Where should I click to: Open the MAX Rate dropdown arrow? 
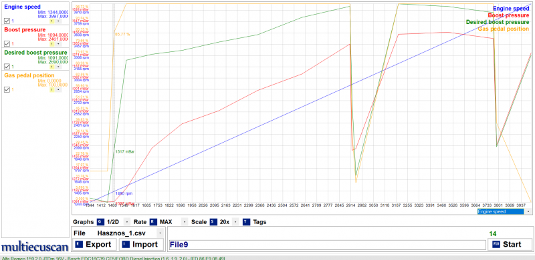pyautogui.click(x=185, y=222)
